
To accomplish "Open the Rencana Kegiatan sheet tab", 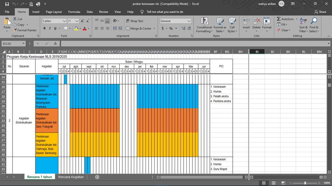I will (71, 177).
